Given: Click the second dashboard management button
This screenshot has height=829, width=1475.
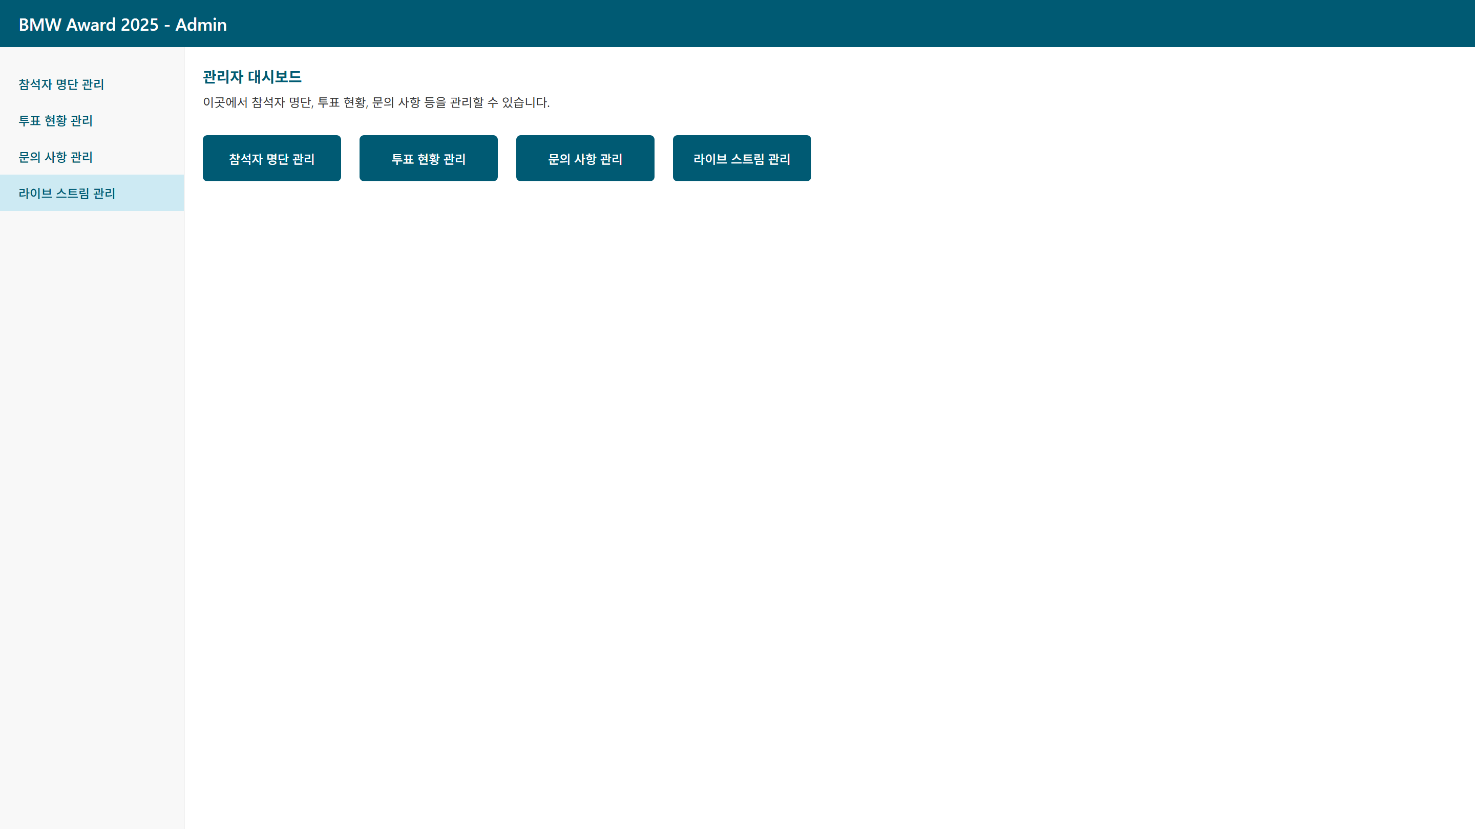Looking at the screenshot, I should [428, 158].
